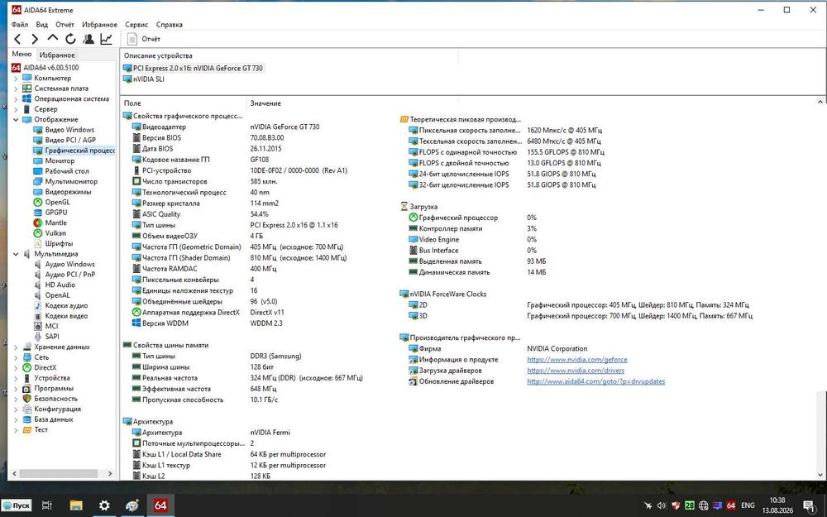Collapse the Мультимедиа tree node
The height and width of the screenshot is (517, 827).
click(15, 254)
